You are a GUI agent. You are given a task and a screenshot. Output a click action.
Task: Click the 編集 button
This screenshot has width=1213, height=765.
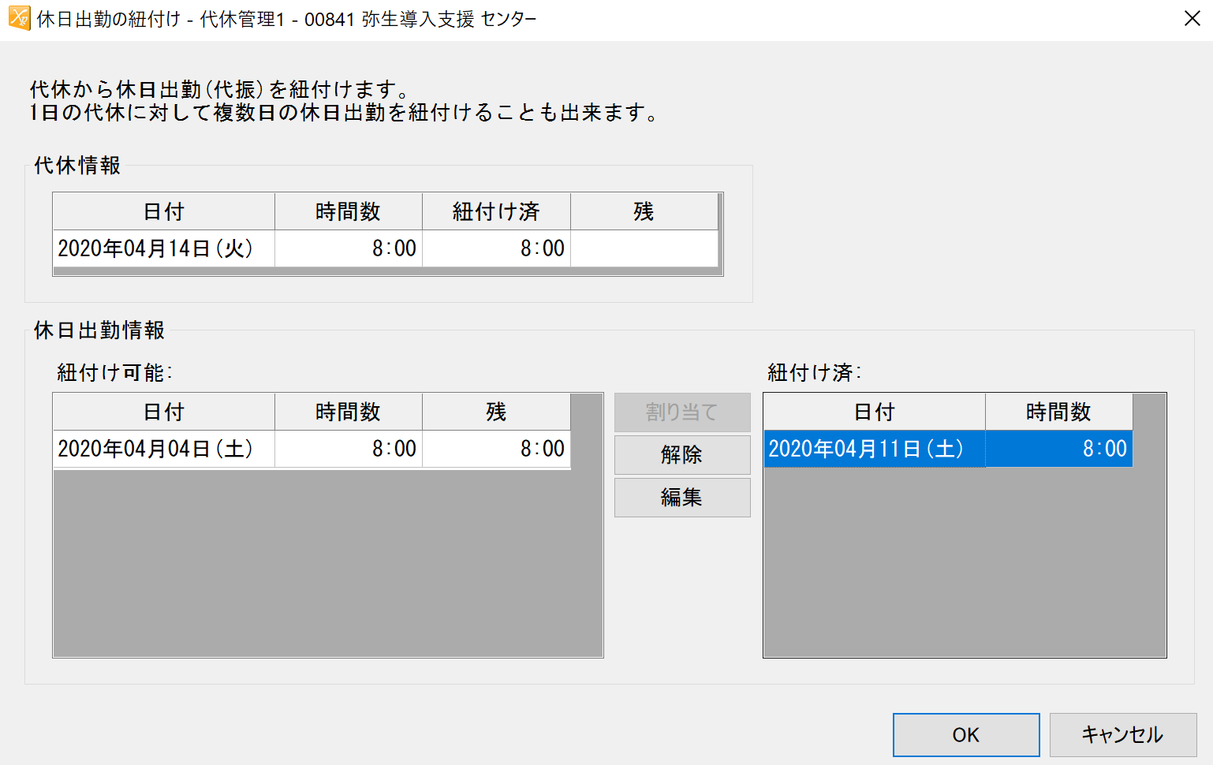point(682,497)
